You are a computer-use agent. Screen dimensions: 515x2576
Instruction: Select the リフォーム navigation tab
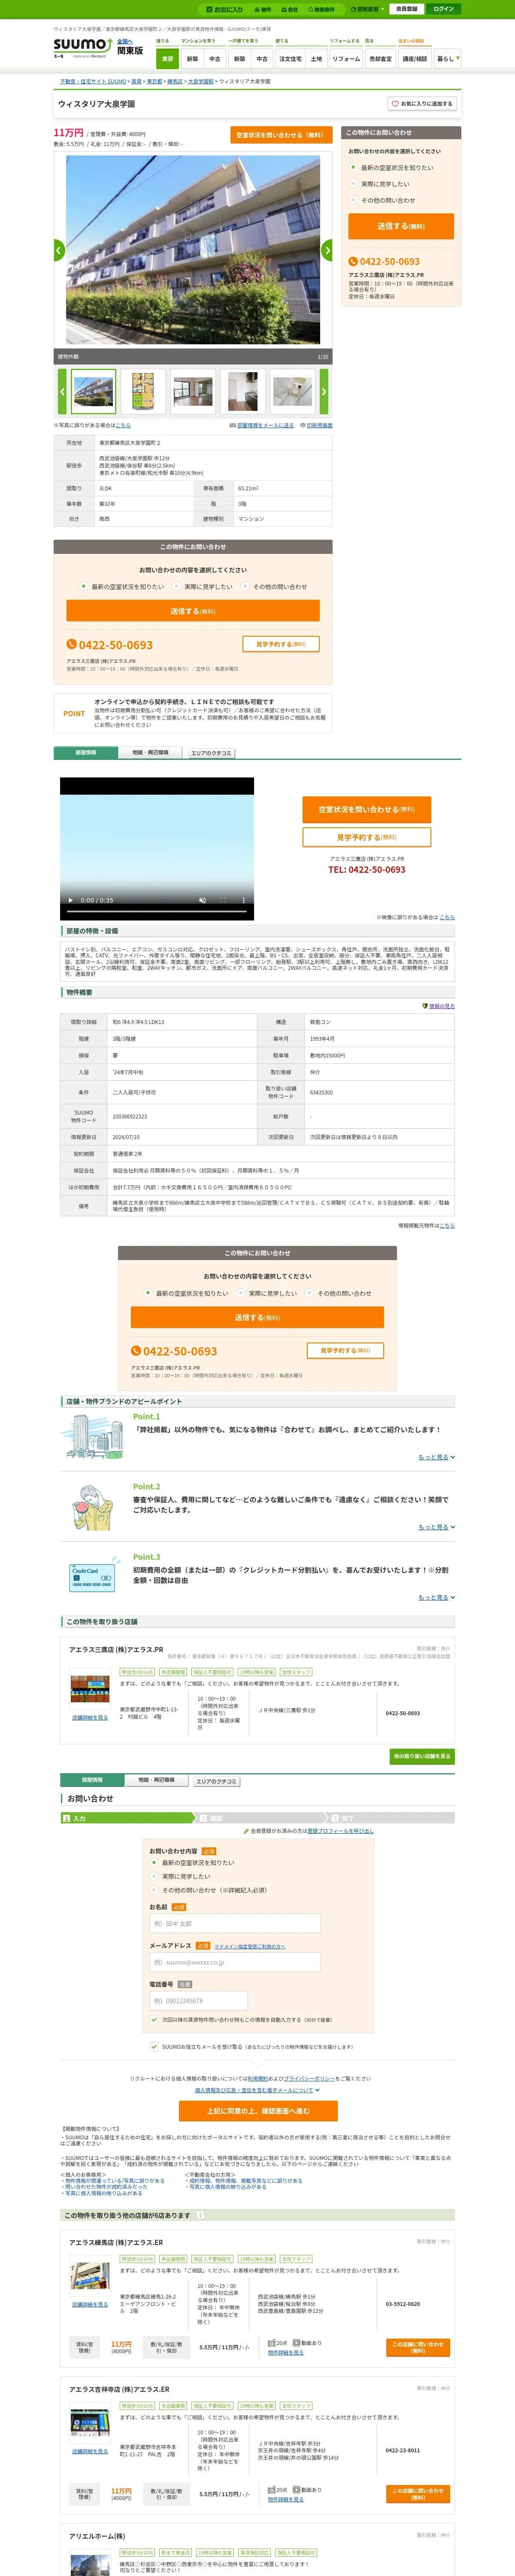[x=346, y=59]
